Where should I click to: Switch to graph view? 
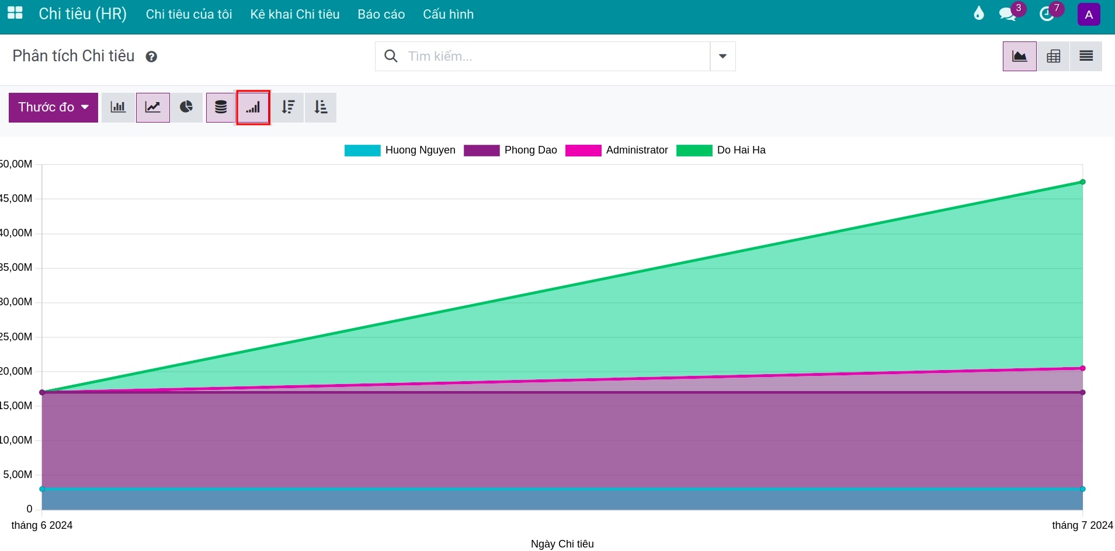click(x=1020, y=57)
